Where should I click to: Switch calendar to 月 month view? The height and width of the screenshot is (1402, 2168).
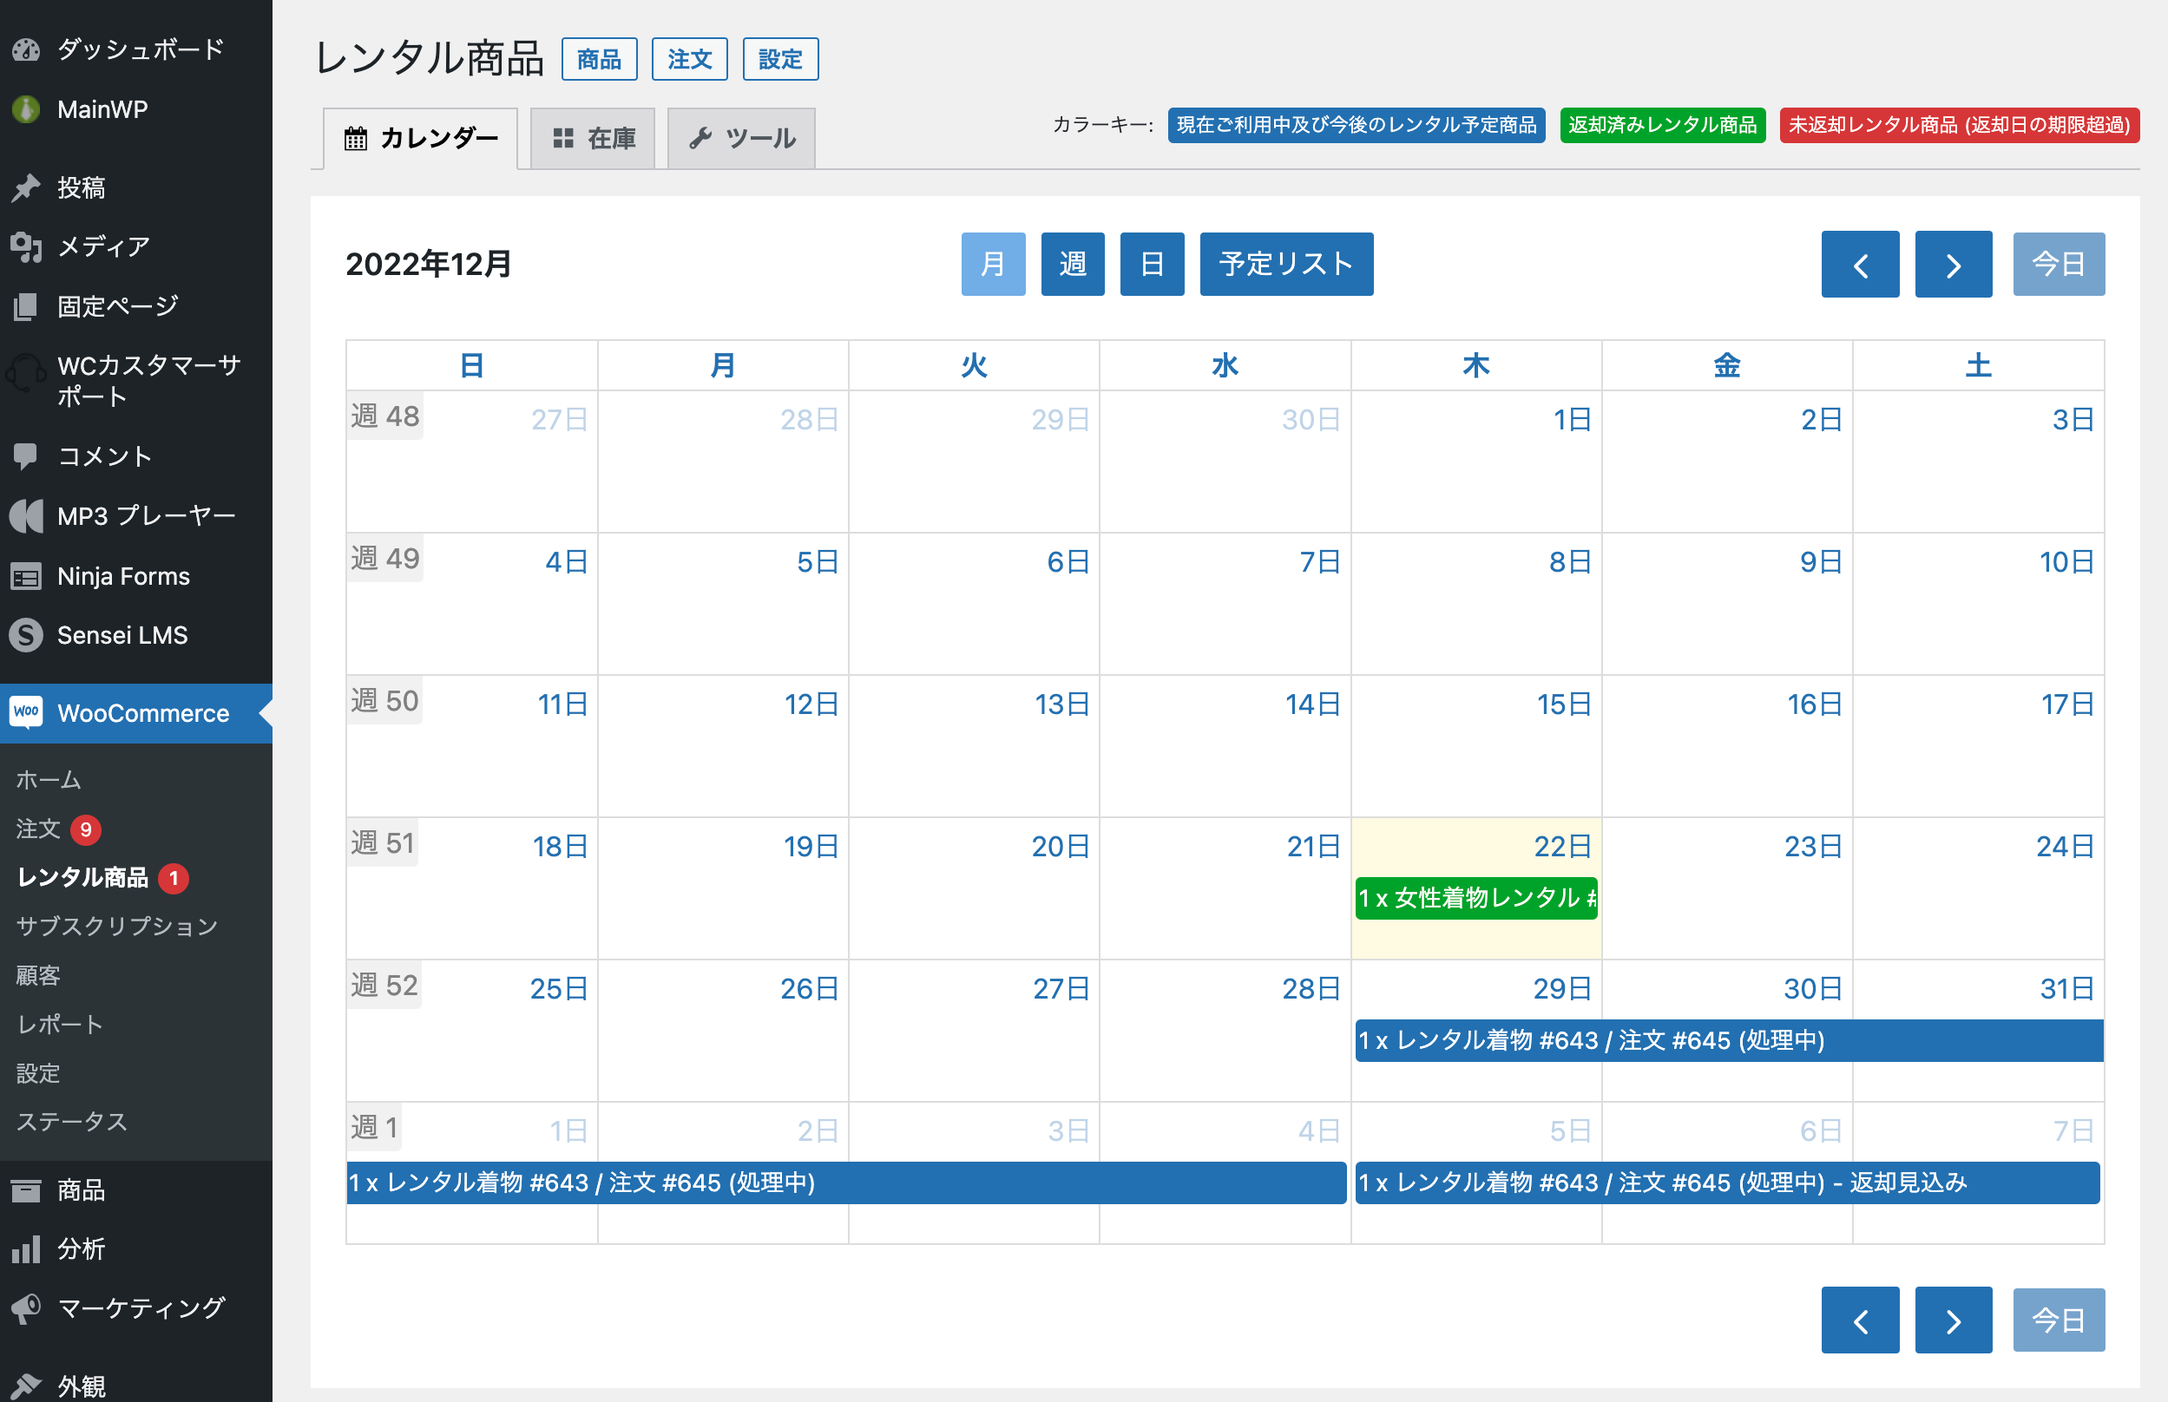[x=994, y=264]
